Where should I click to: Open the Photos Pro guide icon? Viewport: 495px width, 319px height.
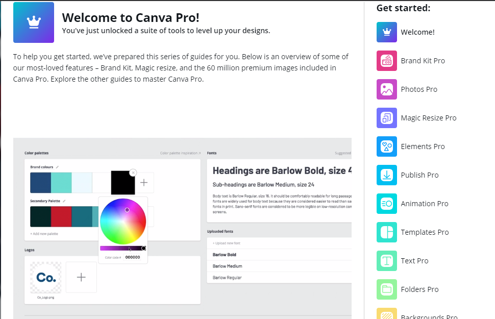point(386,89)
